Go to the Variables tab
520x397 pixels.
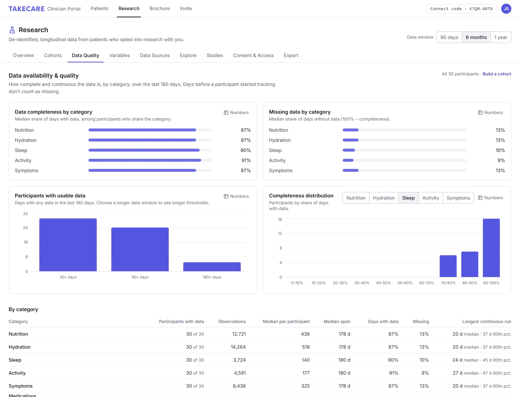click(120, 55)
